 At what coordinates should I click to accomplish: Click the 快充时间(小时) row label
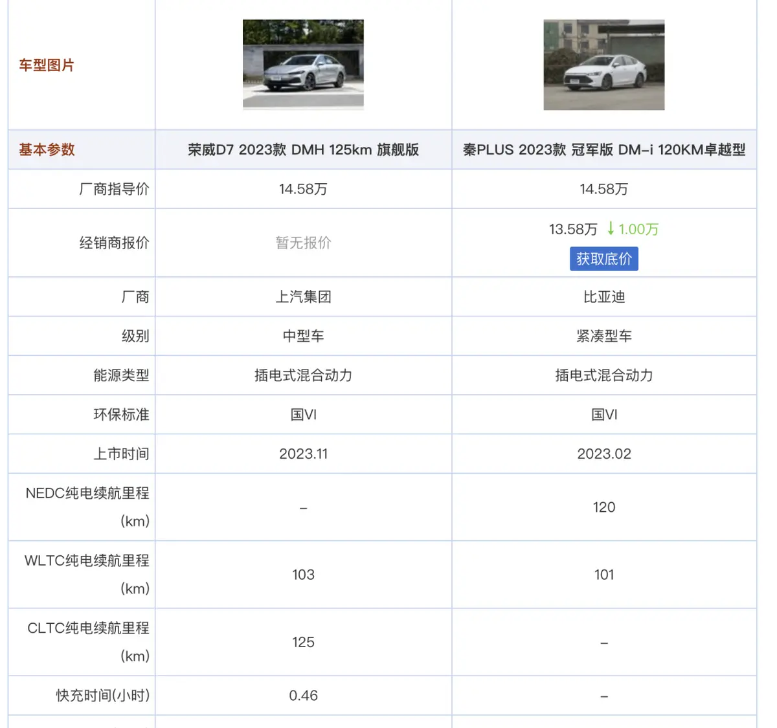103,696
